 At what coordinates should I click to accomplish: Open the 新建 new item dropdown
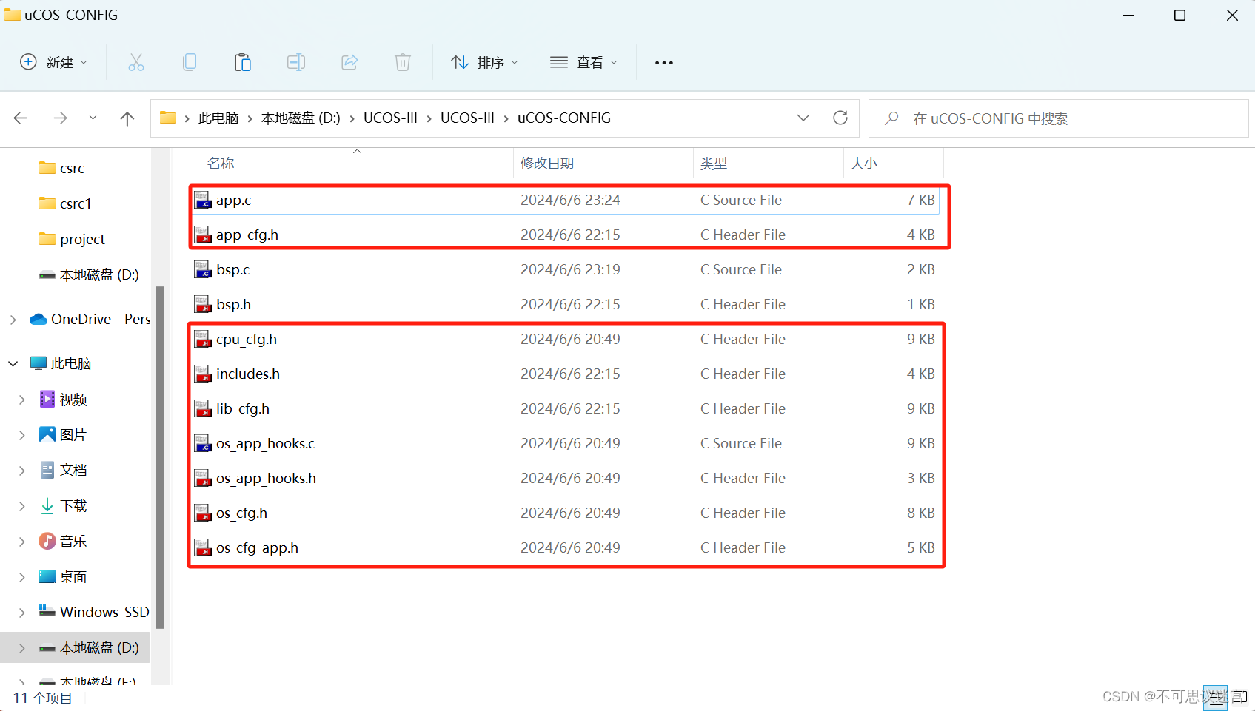pyautogui.click(x=53, y=62)
